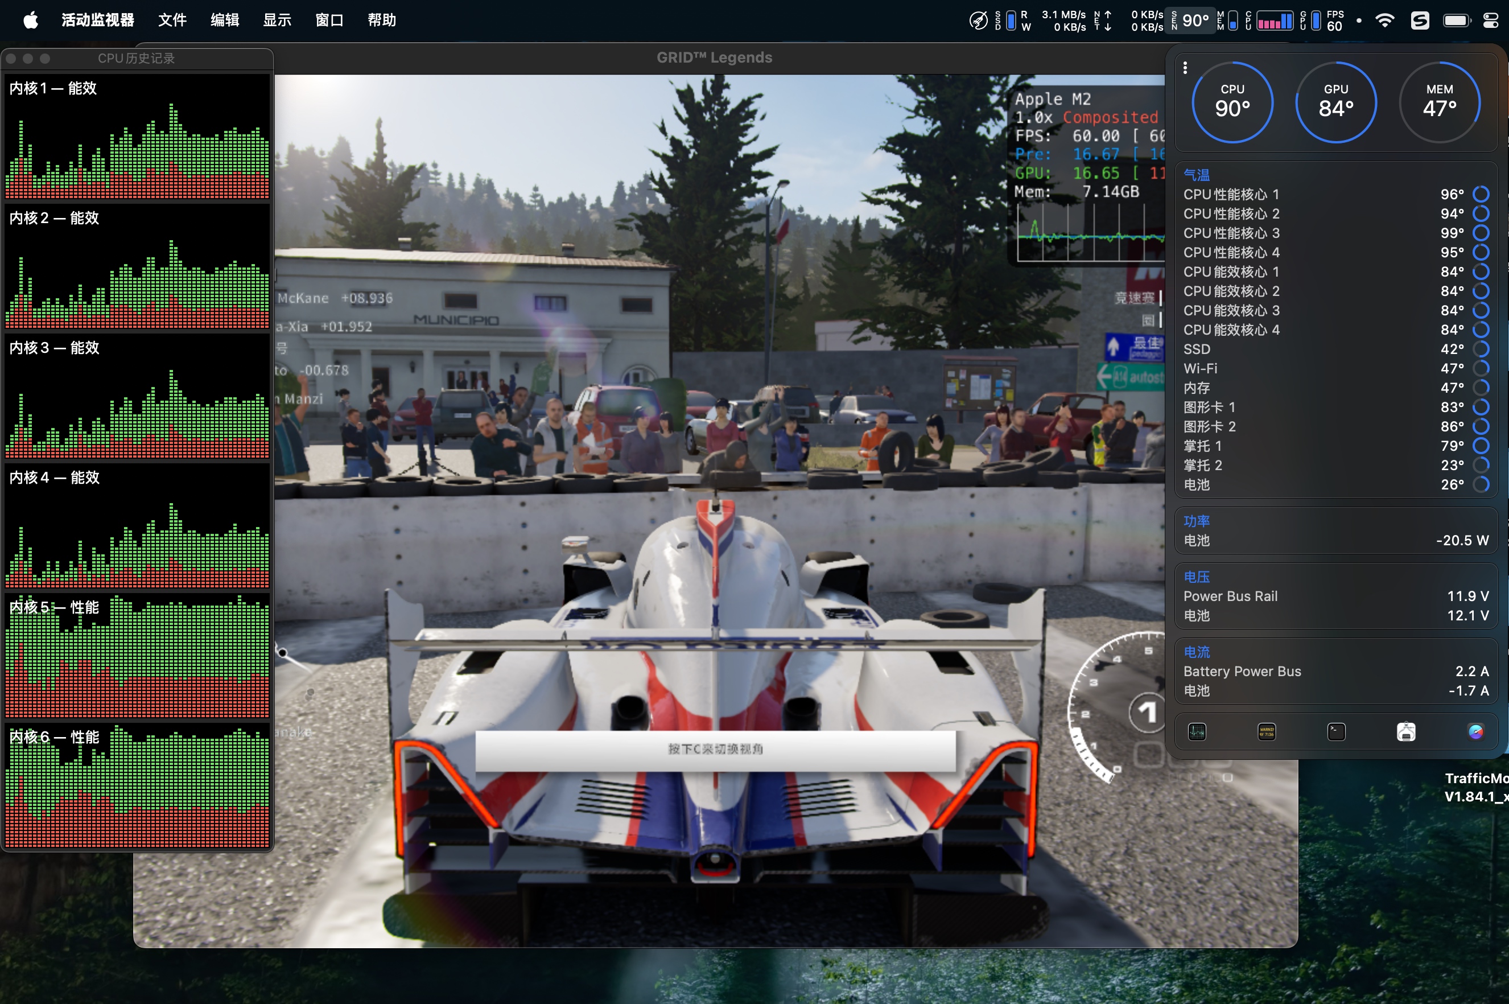This screenshot has height=1004, width=1509.
Task: Open the MEM usage menu bar indicator
Action: coord(1227,20)
